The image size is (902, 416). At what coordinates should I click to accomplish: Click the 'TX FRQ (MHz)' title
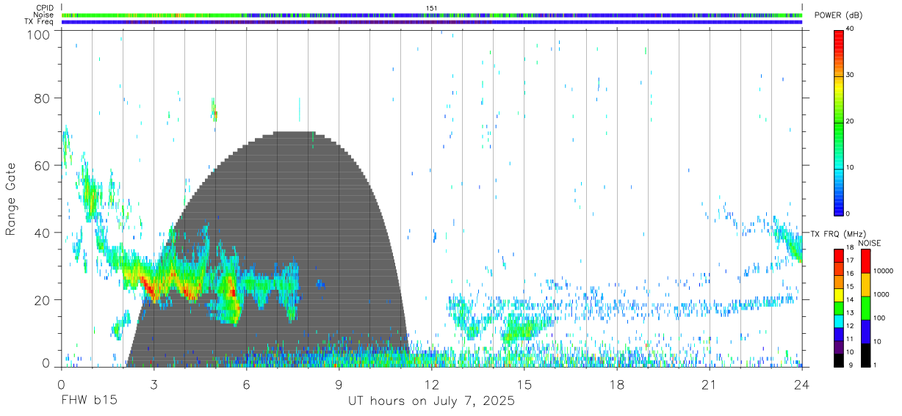pos(837,233)
